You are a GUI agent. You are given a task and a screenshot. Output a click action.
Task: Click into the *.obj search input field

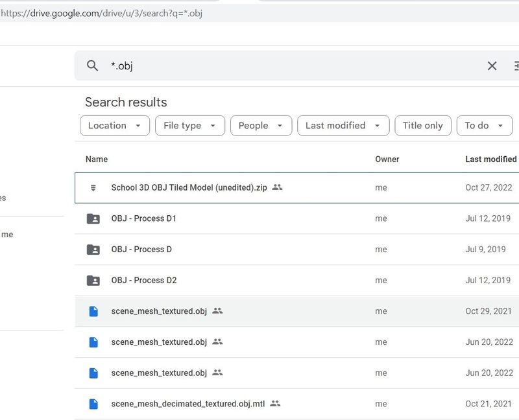[x=292, y=65]
